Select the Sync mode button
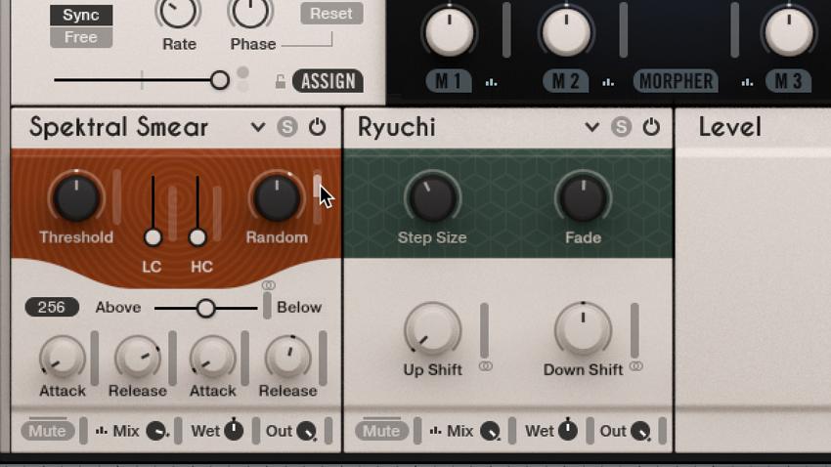Viewport: 831px width, 467px height. click(81, 15)
